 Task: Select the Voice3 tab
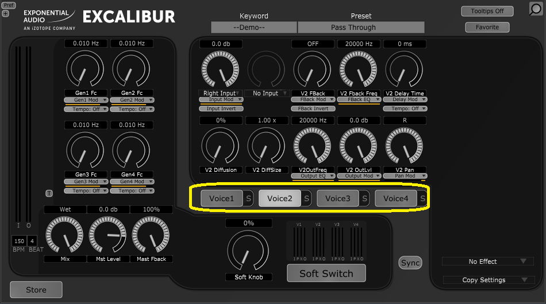[x=338, y=198]
